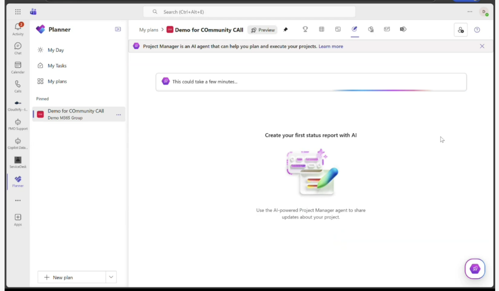Viewport: 499px width, 291px height.
Task: Click the Pinned section label
Action: (x=42, y=98)
